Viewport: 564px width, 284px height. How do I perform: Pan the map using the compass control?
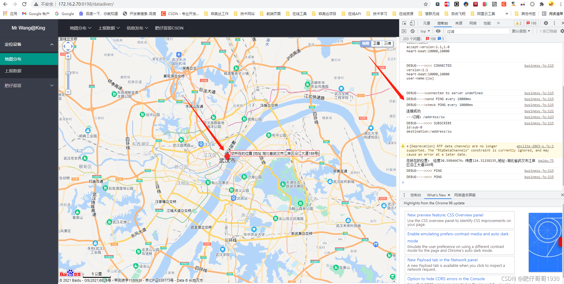(x=68, y=46)
